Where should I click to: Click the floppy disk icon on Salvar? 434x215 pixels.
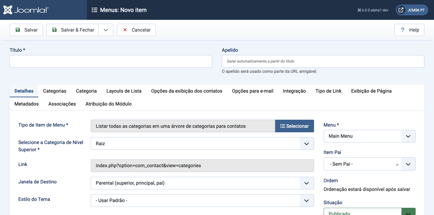point(18,30)
